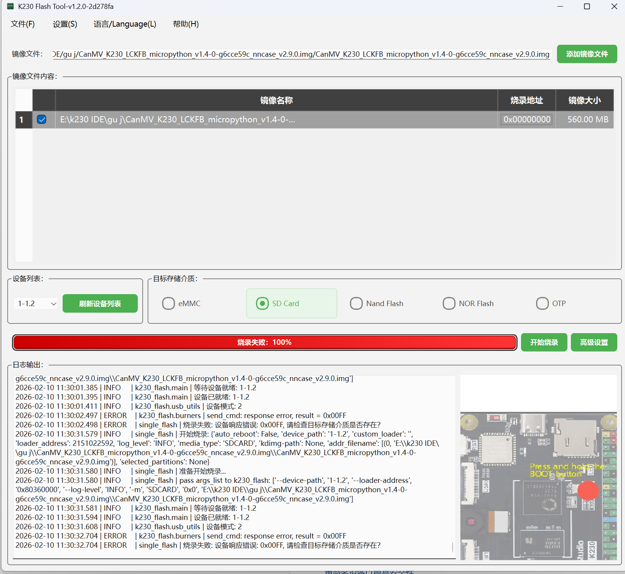Select the SD Card storage option
Screen dimensions: 625x574
click(x=262, y=303)
